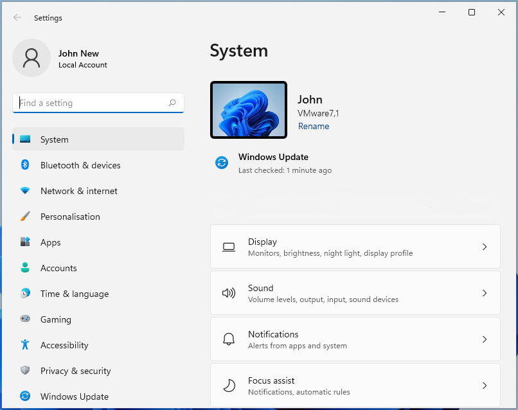The width and height of the screenshot is (518, 410).
Task: Click the Bluetooth icon in sidebar
Action: click(x=25, y=165)
